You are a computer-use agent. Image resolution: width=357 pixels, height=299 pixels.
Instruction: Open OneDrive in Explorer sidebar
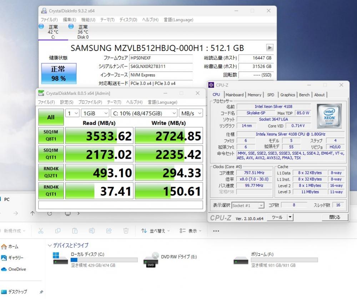(x=14, y=269)
